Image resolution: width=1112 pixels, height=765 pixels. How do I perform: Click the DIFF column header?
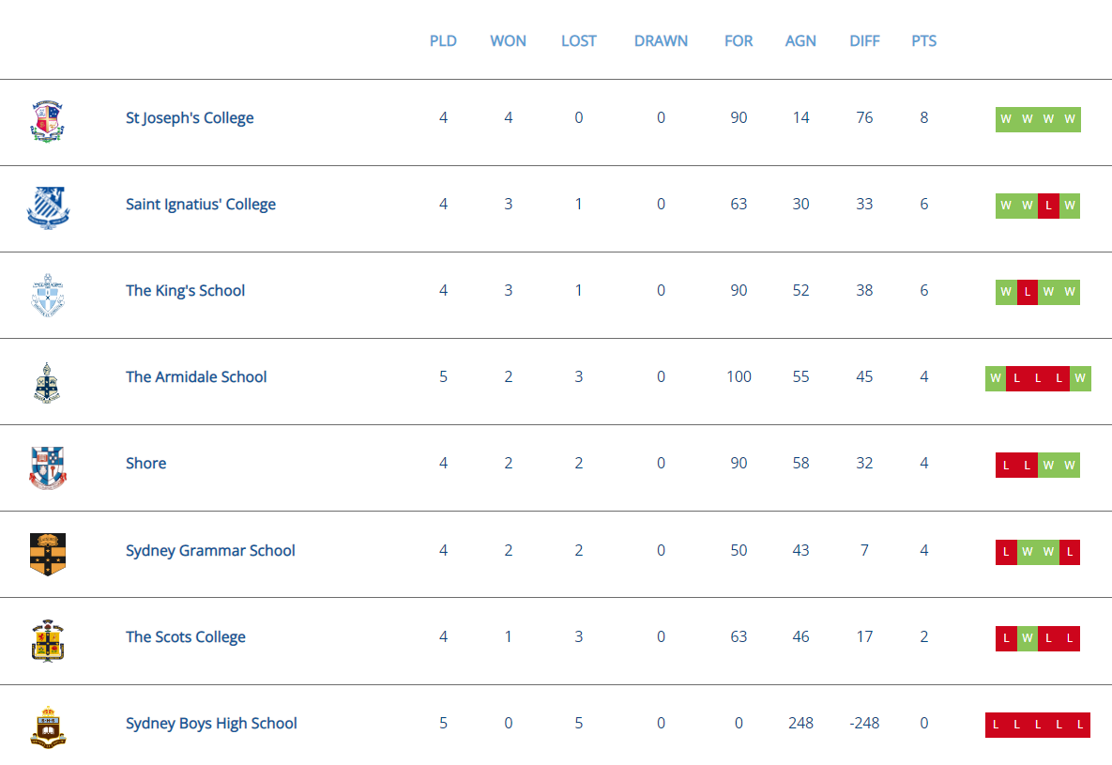[x=864, y=41]
